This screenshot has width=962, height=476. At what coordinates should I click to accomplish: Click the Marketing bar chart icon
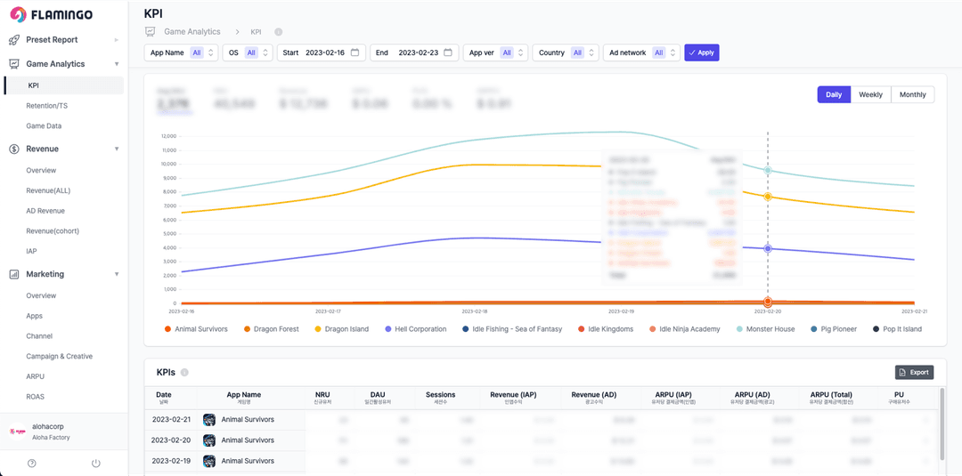point(13,274)
